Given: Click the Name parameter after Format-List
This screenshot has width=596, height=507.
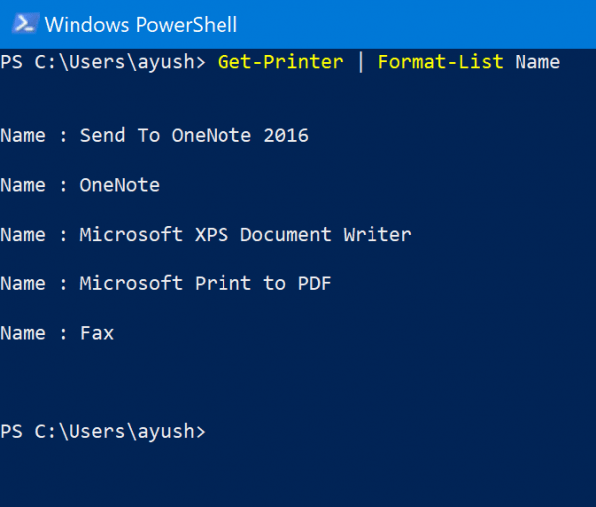Looking at the screenshot, I should click(x=537, y=62).
